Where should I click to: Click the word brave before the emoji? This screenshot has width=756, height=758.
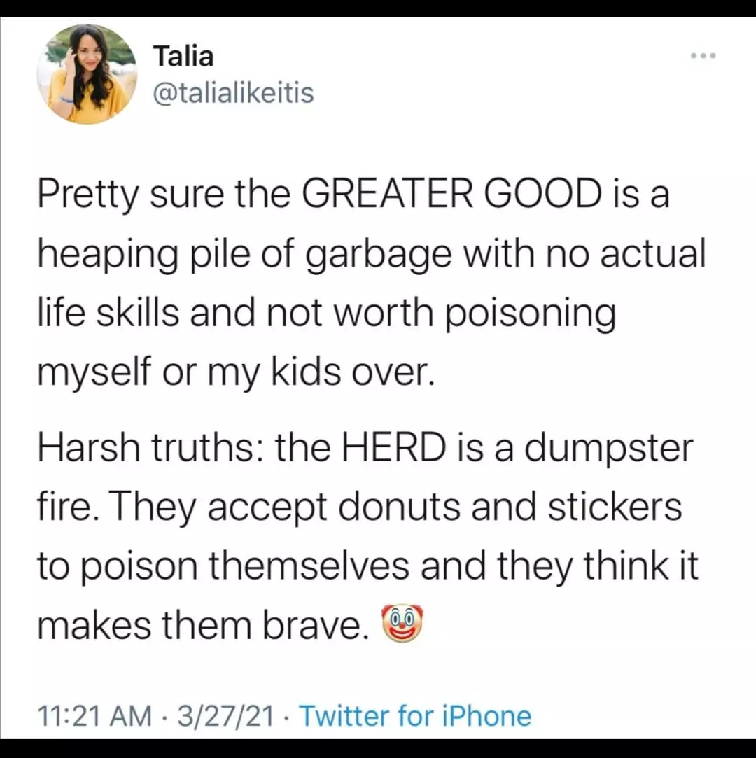[x=316, y=624]
